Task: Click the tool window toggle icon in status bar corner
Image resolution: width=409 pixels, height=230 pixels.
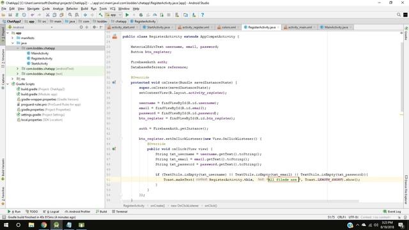Action: 3,217
